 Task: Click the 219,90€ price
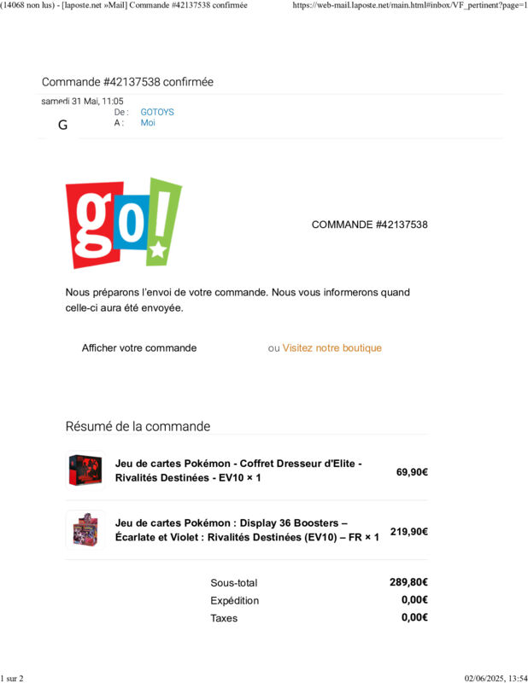pos(409,531)
